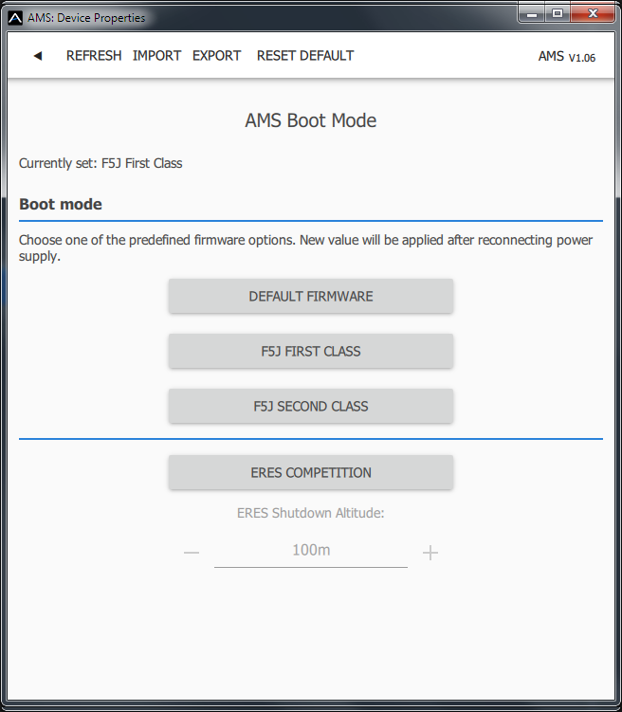Image resolution: width=622 pixels, height=712 pixels.
Task: Click the AMS Boot Mode page heading
Action: [x=311, y=121]
